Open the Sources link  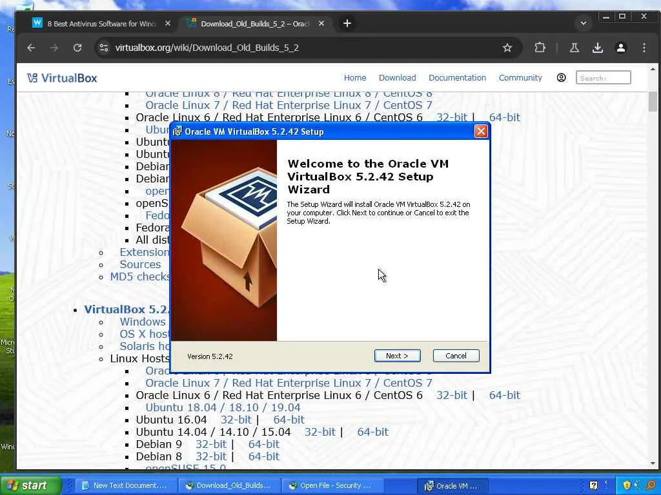pos(140,264)
